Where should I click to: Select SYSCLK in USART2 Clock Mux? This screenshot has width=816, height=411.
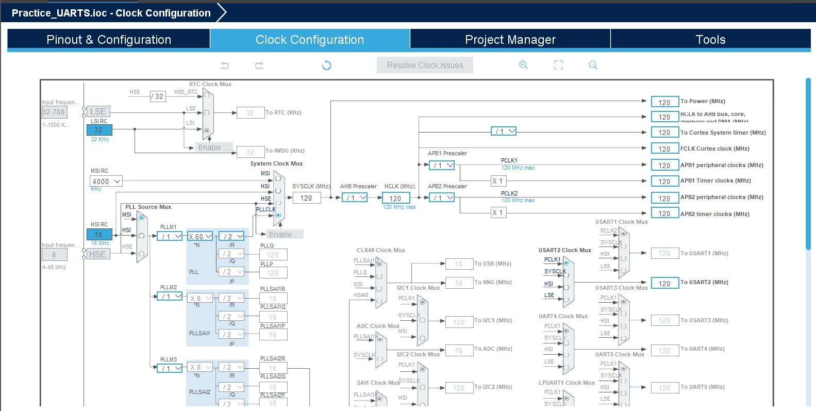click(566, 275)
